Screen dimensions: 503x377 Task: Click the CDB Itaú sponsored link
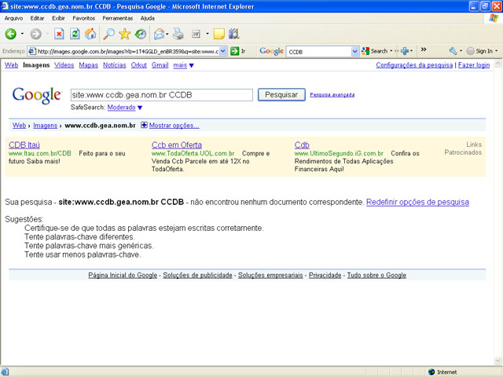click(24, 145)
